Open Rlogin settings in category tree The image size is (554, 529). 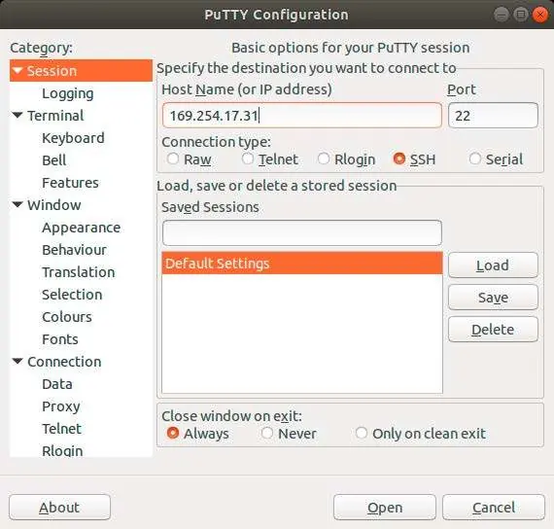point(62,451)
